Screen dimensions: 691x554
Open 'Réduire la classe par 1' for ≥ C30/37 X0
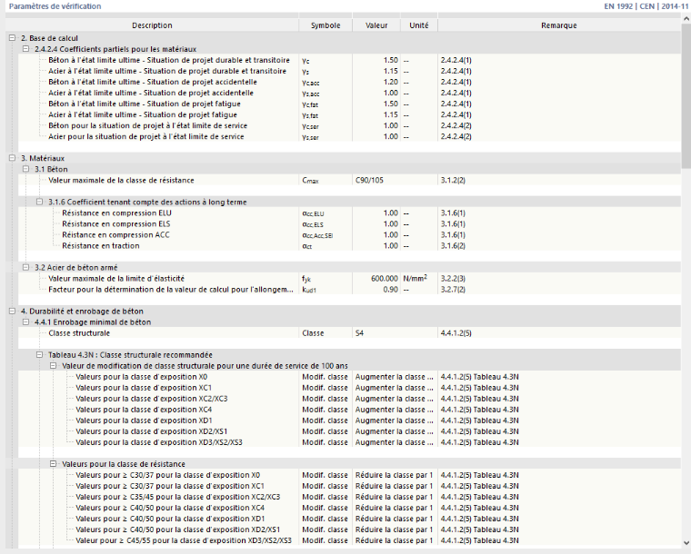tap(395, 475)
